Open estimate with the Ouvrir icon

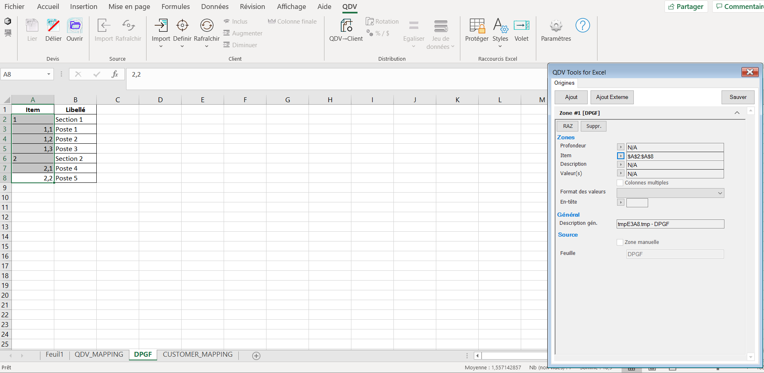[75, 26]
